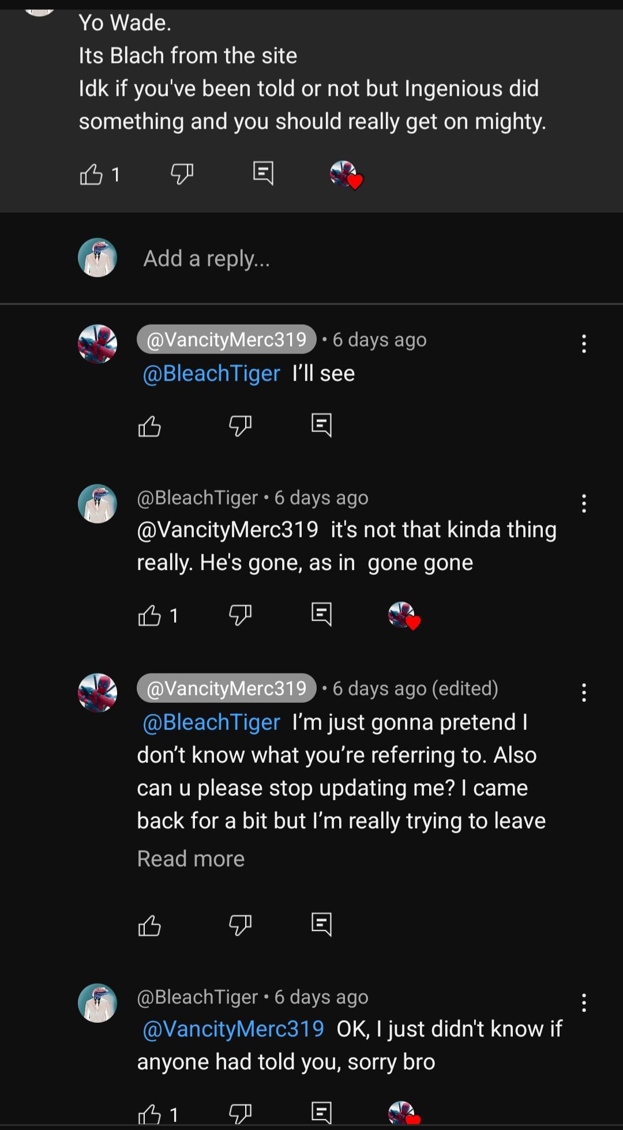Open BleachTiger's avatar on "gone gone" reply

[97, 503]
